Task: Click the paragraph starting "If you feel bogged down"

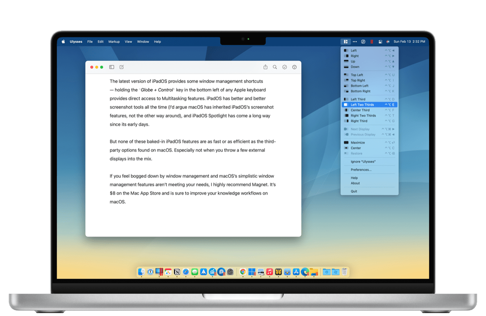Action: click(193, 189)
